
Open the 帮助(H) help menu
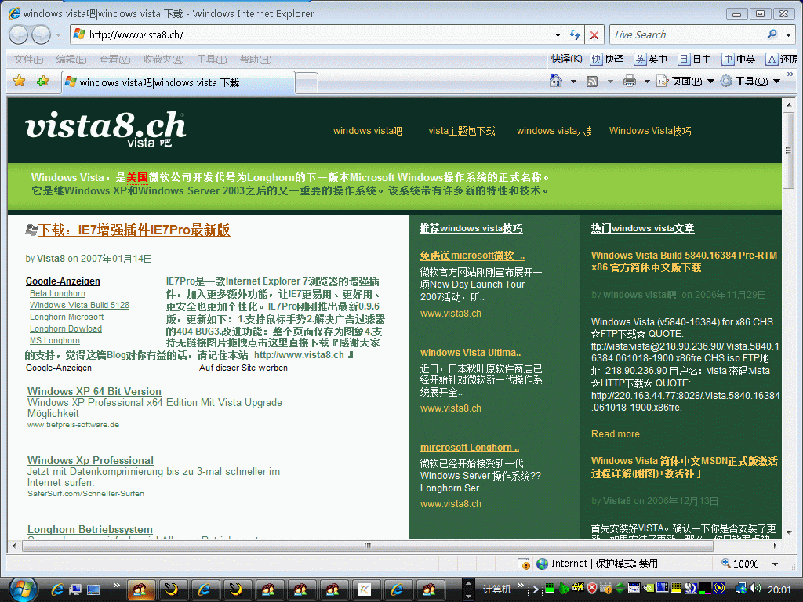(256, 60)
